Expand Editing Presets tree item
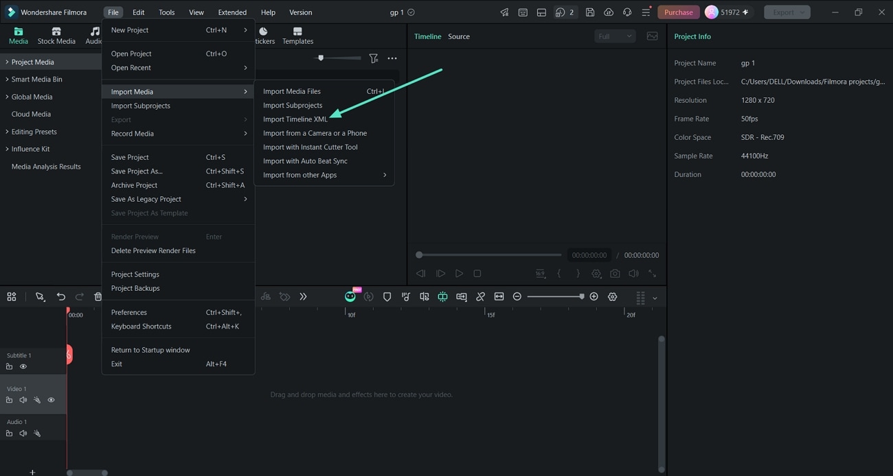 pyautogui.click(x=7, y=132)
